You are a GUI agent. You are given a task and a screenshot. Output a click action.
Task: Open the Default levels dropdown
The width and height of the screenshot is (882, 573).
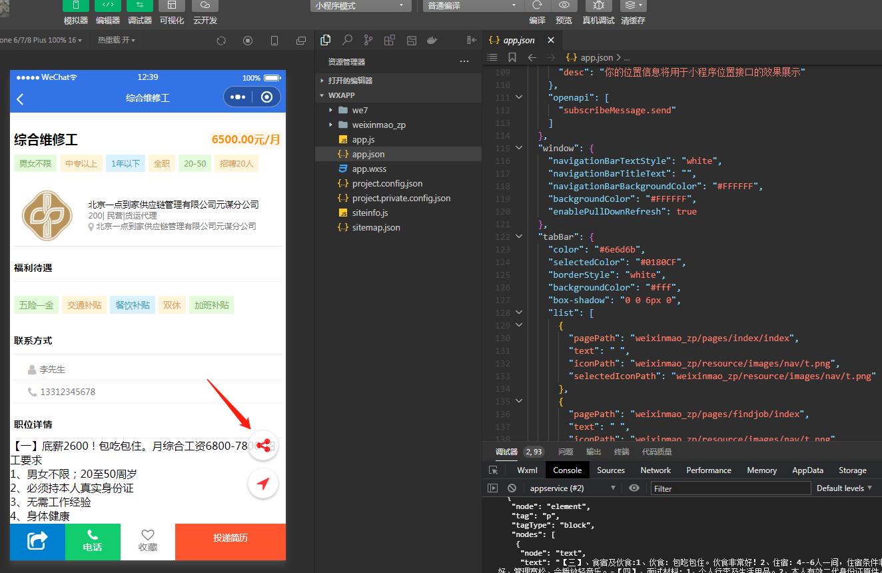tap(844, 488)
